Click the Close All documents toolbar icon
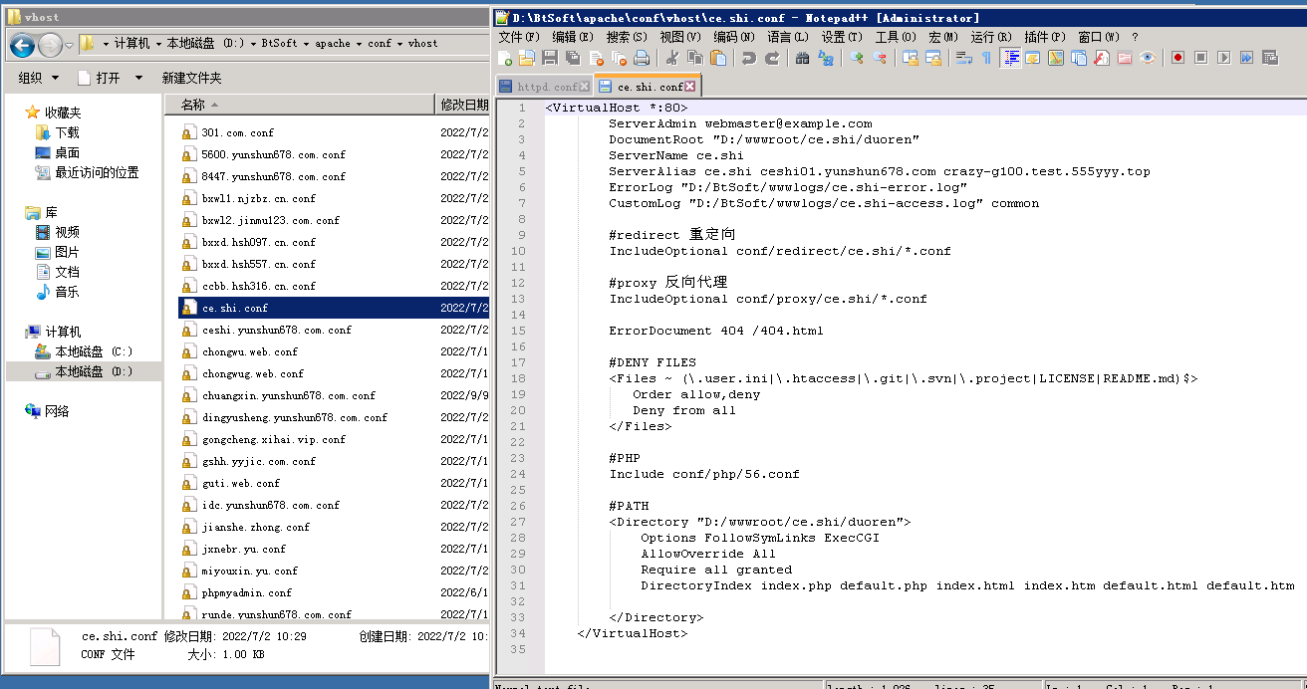The height and width of the screenshot is (689, 1307). 619,58
